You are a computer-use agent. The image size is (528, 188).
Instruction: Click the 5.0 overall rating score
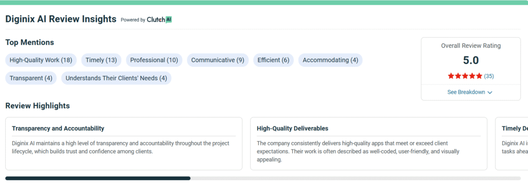(471, 61)
